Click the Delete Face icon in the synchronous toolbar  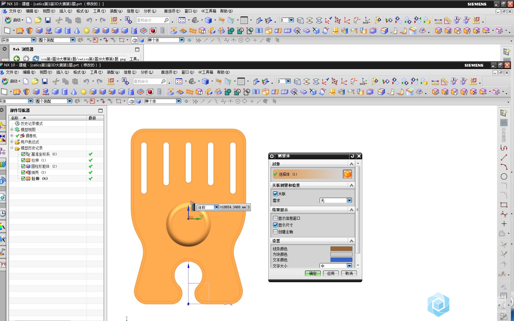click(x=474, y=92)
